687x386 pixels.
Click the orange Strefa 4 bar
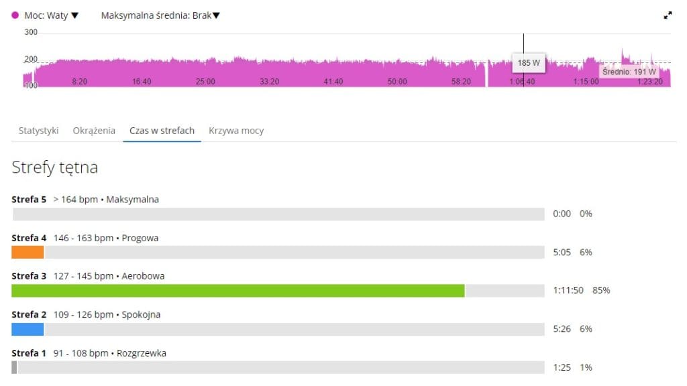pyautogui.click(x=27, y=252)
